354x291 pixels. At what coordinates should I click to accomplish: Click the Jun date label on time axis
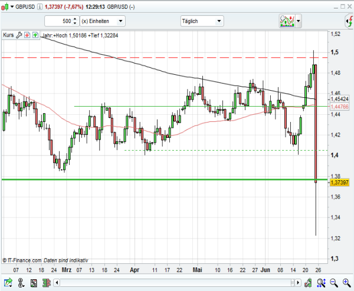click(x=265, y=270)
